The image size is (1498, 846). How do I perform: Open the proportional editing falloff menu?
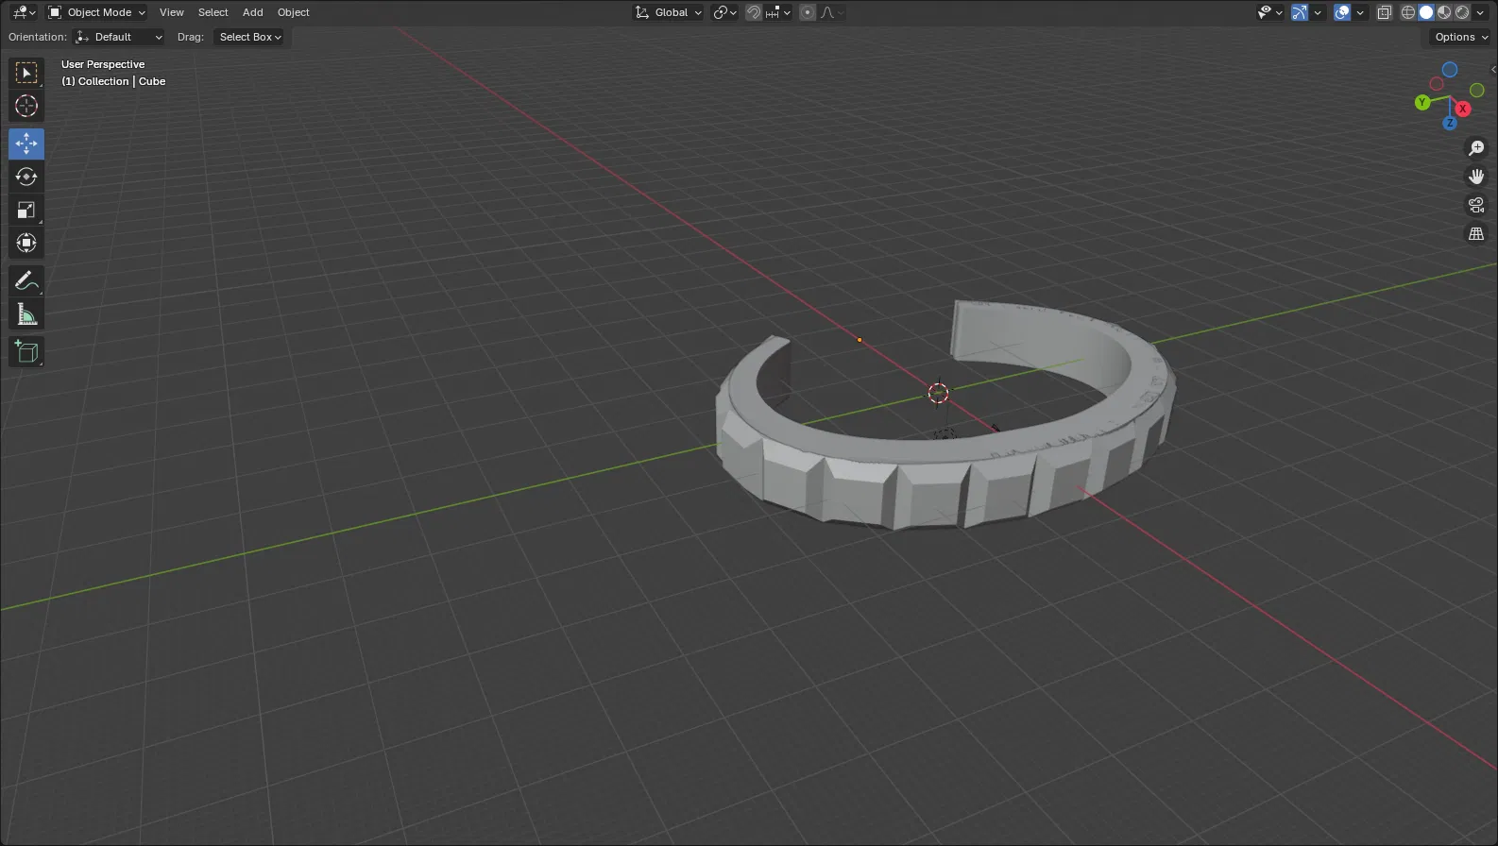coord(832,12)
